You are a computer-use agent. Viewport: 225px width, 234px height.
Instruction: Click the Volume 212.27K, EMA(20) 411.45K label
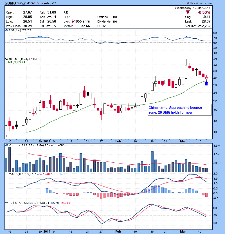point(36,145)
